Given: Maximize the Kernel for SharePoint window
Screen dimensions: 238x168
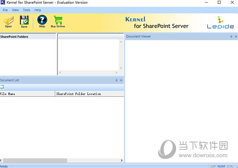Looking at the screenshot, I should pyautogui.click(x=219, y=3).
